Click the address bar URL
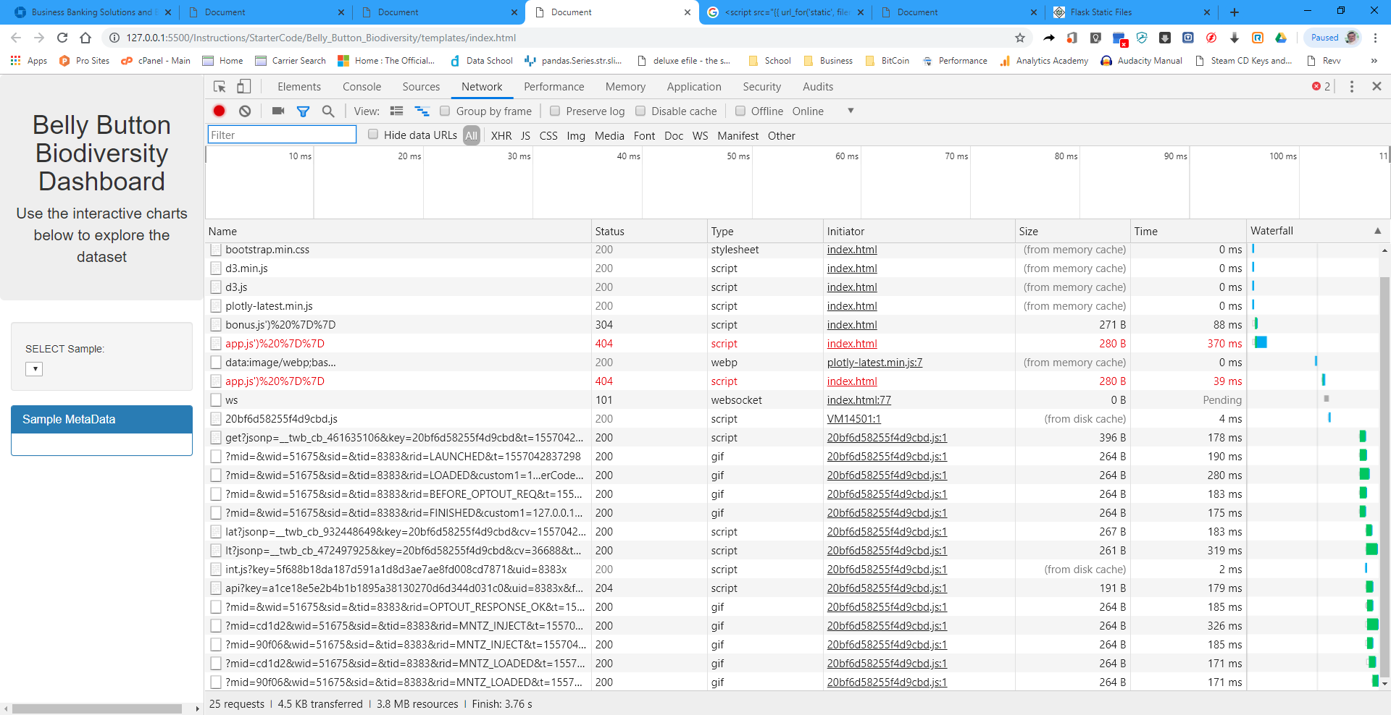This screenshot has width=1391, height=715. pyautogui.click(x=321, y=38)
